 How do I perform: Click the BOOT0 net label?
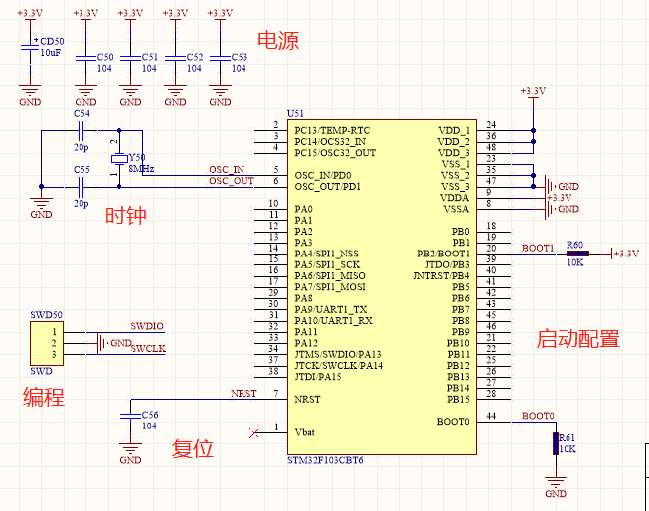coord(538,416)
